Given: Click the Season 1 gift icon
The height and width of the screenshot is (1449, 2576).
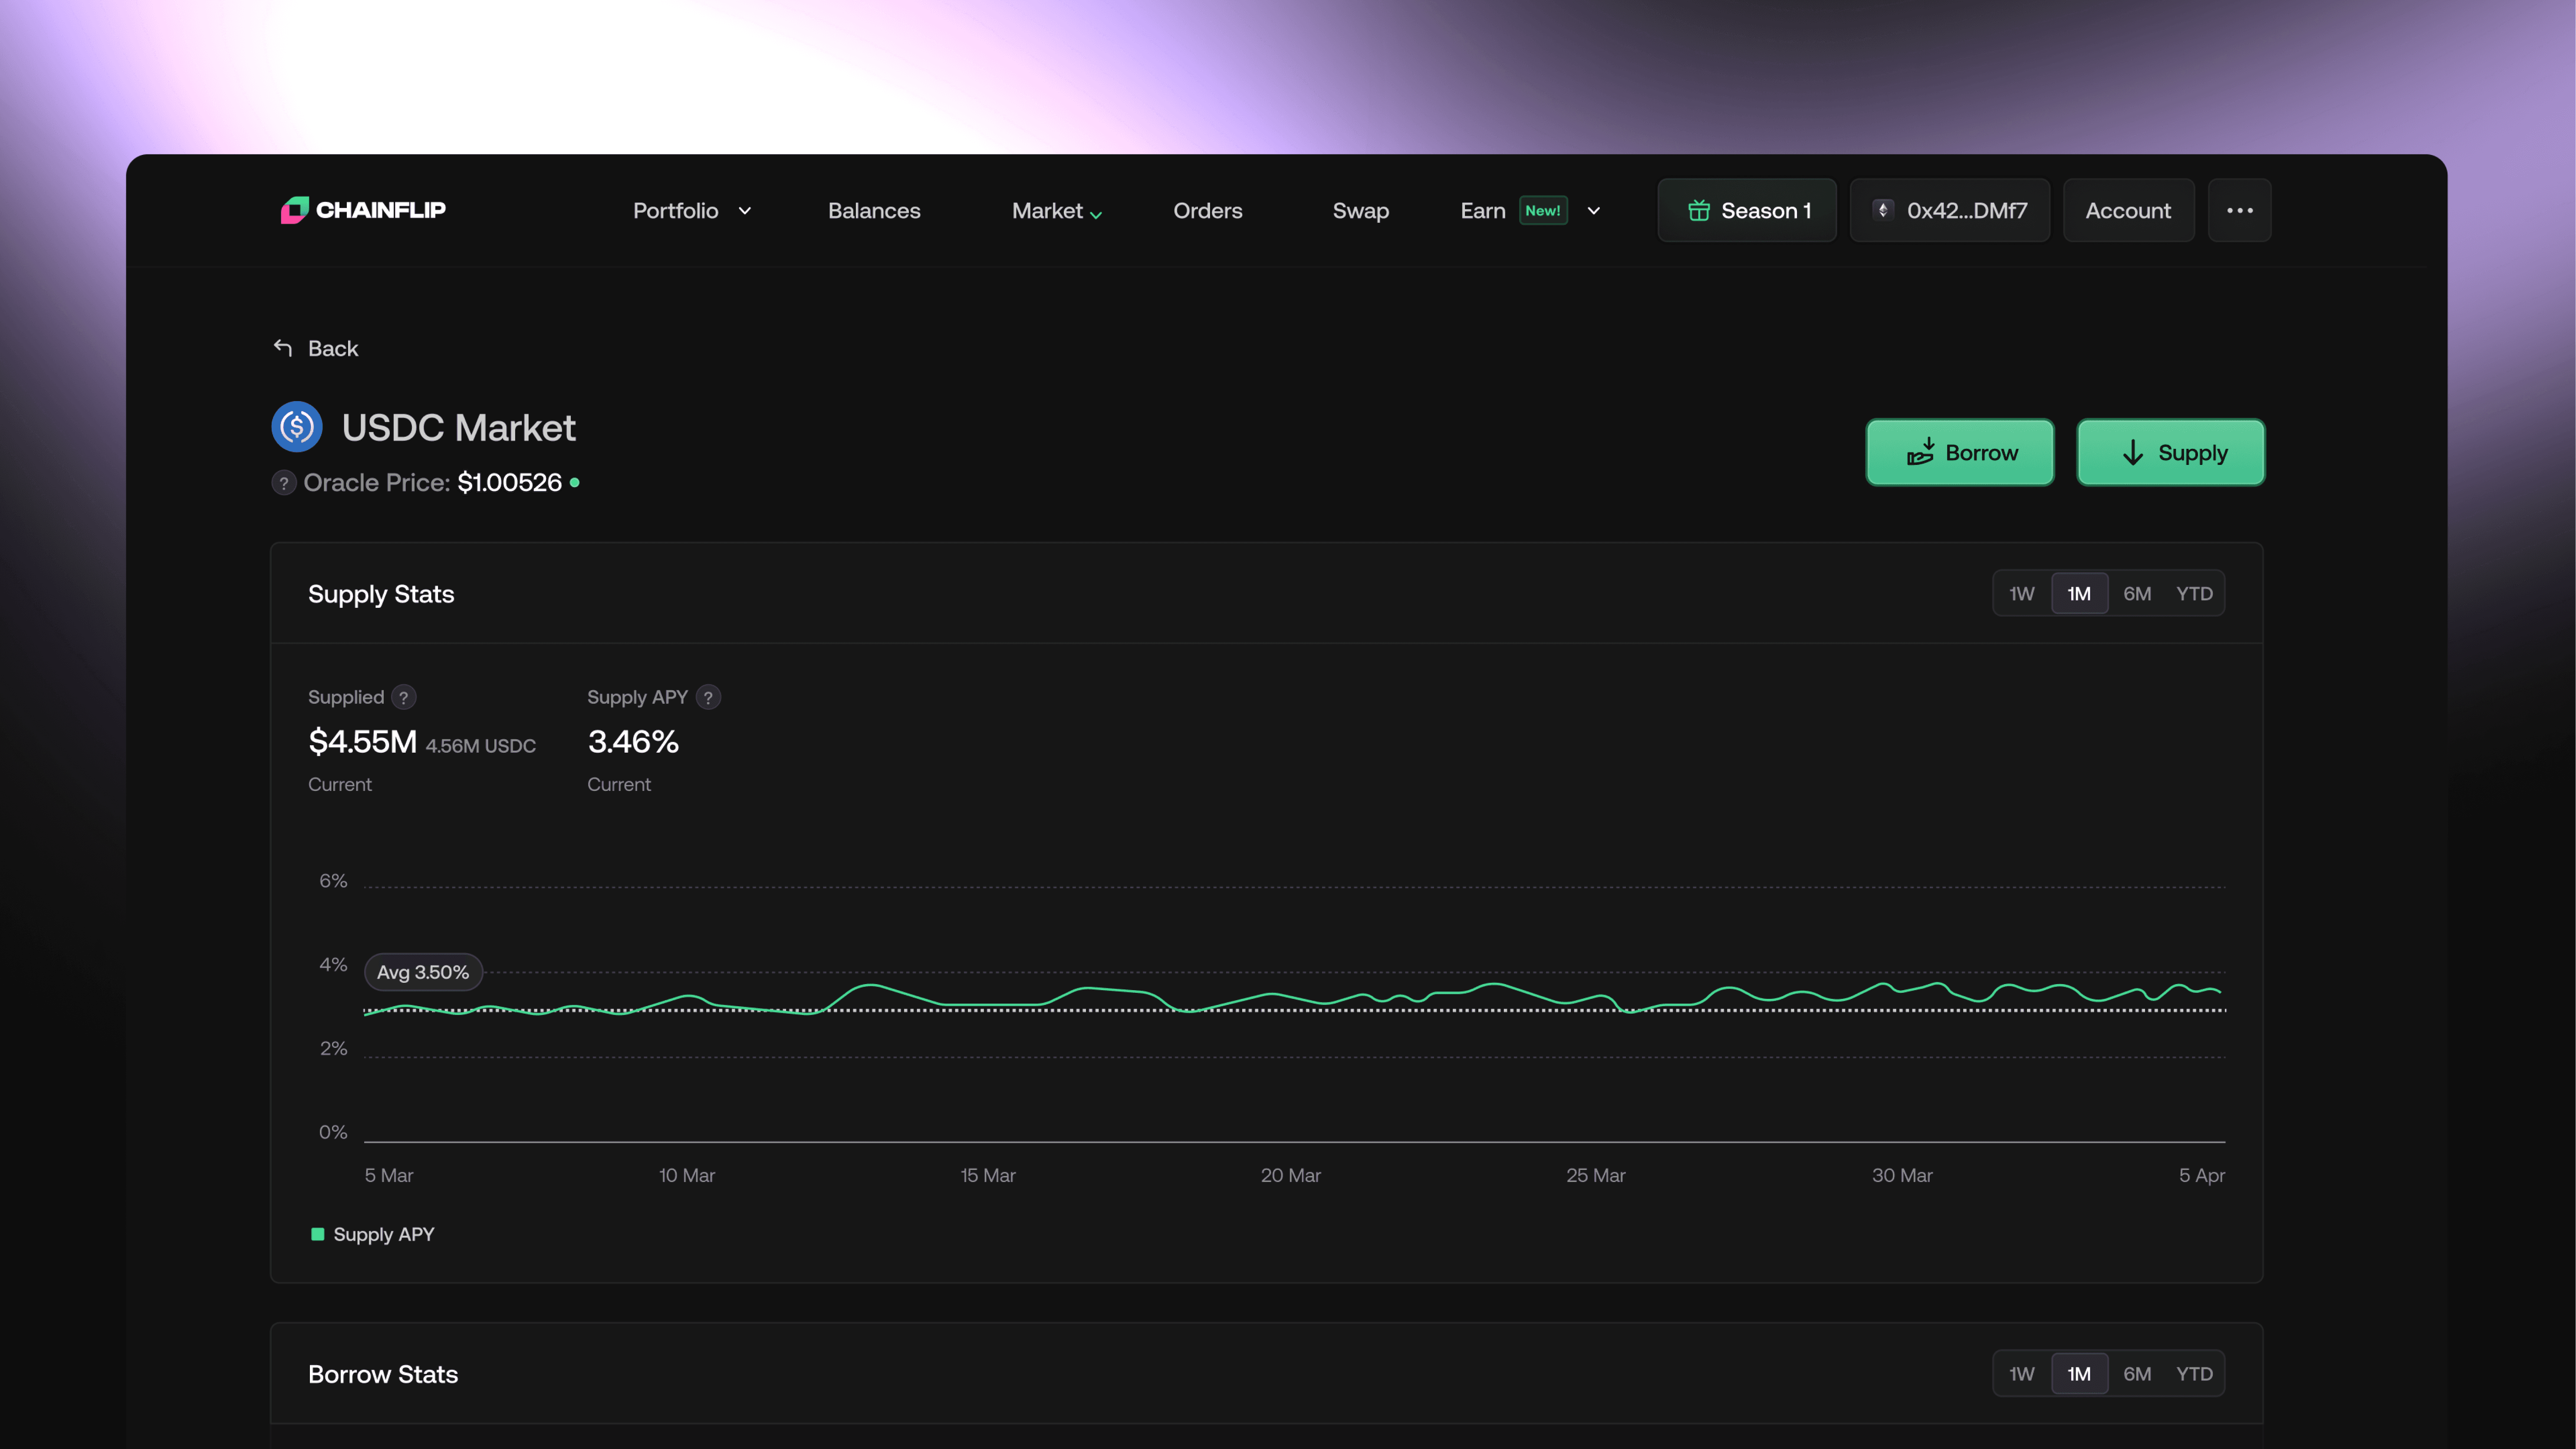Looking at the screenshot, I should (x=1698, y=210).
